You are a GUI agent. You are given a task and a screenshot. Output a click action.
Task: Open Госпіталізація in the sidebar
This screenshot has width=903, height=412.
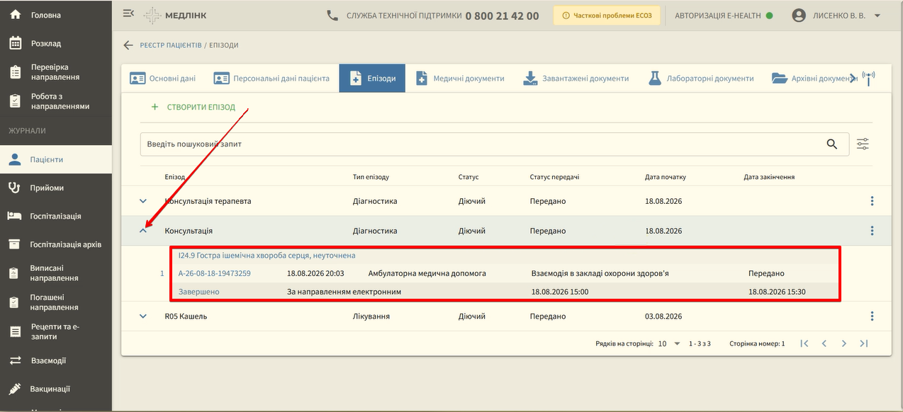[56, 216]
